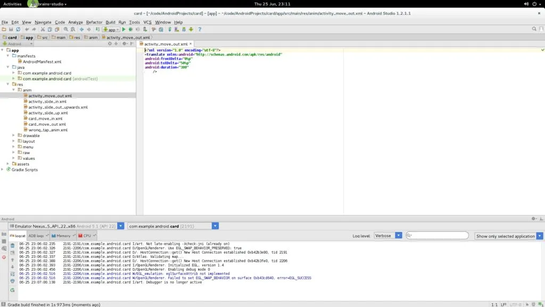Select card_move_in.xml in project tree
This screenshot has height=307, width=545.
point(45,118)
